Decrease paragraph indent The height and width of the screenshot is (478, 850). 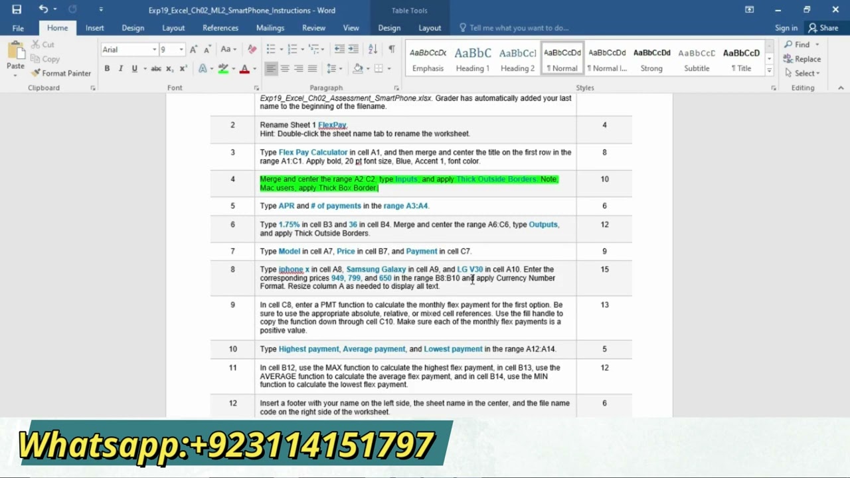click(339, 49)
